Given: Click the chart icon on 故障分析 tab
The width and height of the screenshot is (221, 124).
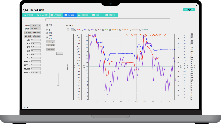Looking at the screenshot, I should [x=106, y=15].
